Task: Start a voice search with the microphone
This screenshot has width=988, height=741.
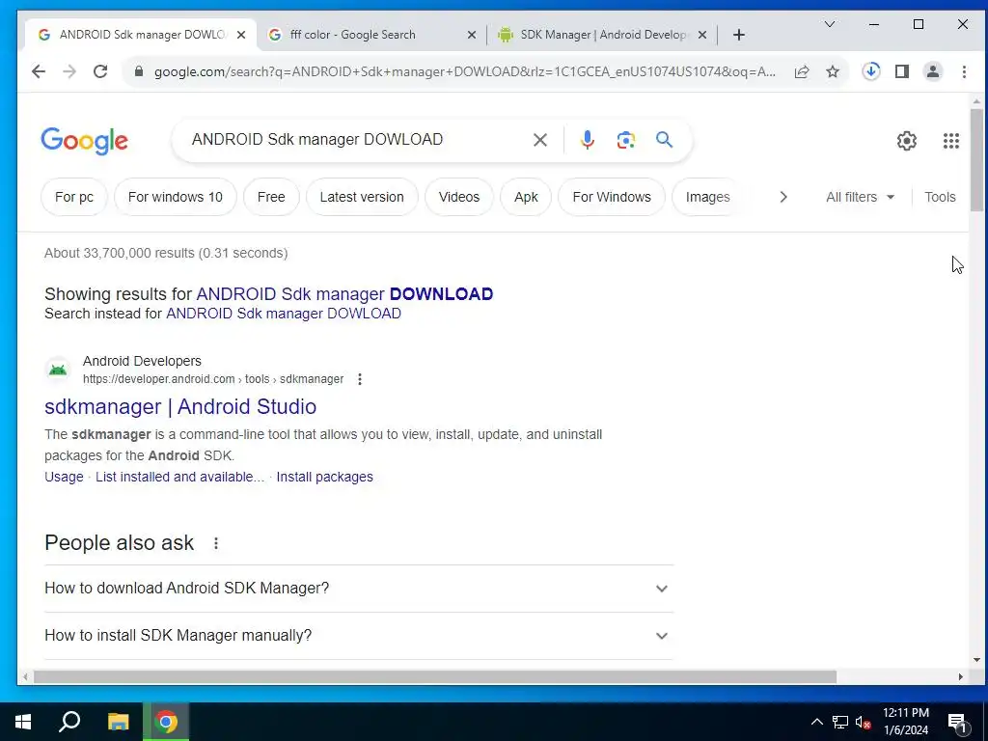Action: click(x=588, y=139)
